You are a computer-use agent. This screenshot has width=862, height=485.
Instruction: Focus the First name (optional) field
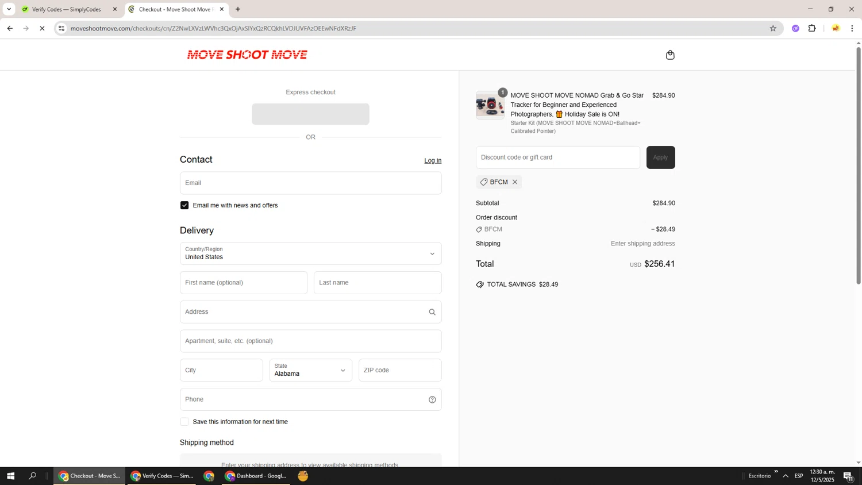[x=244, y=283]
